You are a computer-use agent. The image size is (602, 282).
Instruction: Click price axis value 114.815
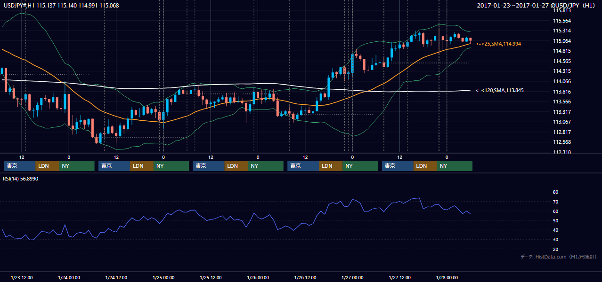tap(561, 51)
